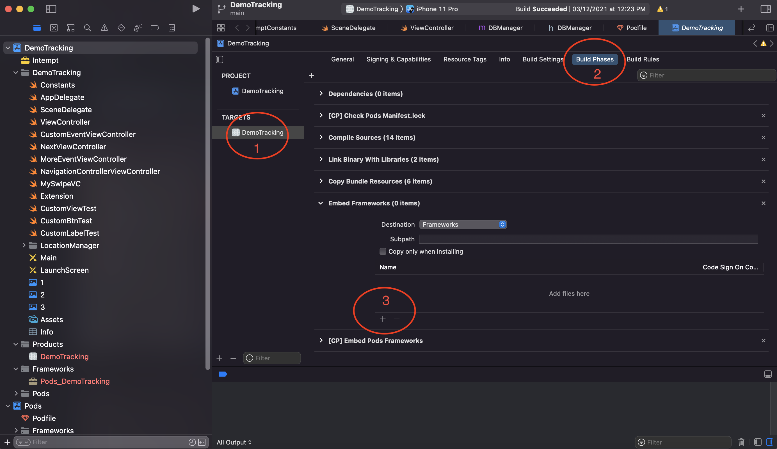
Task: Expand Copy Bundle Resources phase
Action: (x=321, y=181)
